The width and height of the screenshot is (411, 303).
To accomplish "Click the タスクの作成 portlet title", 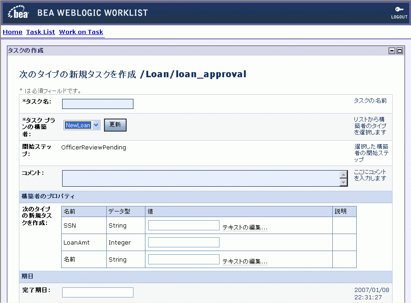I will tap(26, 51).
